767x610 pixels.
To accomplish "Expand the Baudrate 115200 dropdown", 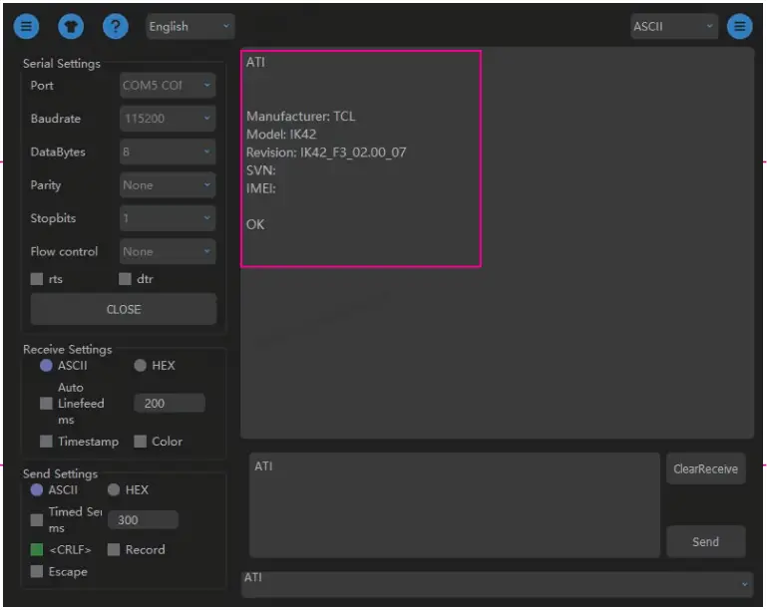I will [168, 119].
